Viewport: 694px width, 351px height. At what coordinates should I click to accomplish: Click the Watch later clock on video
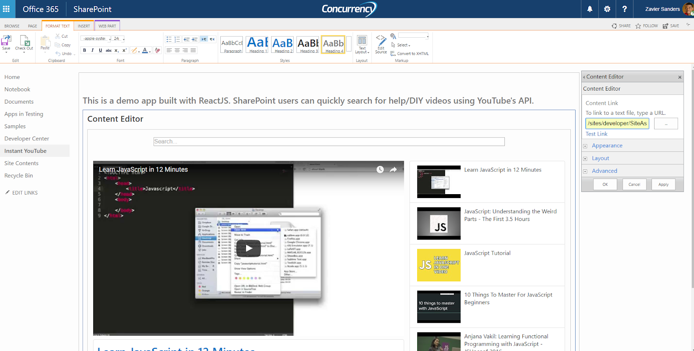pos(380,169)
